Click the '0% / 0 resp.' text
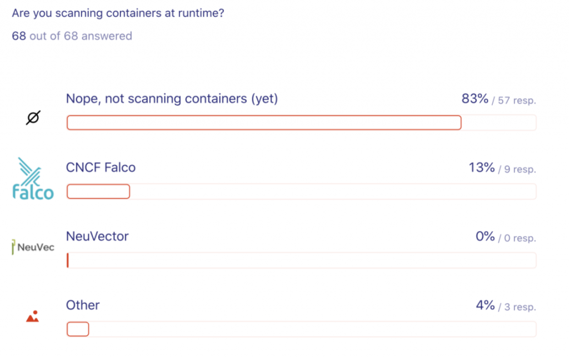 tap(506, 238)
